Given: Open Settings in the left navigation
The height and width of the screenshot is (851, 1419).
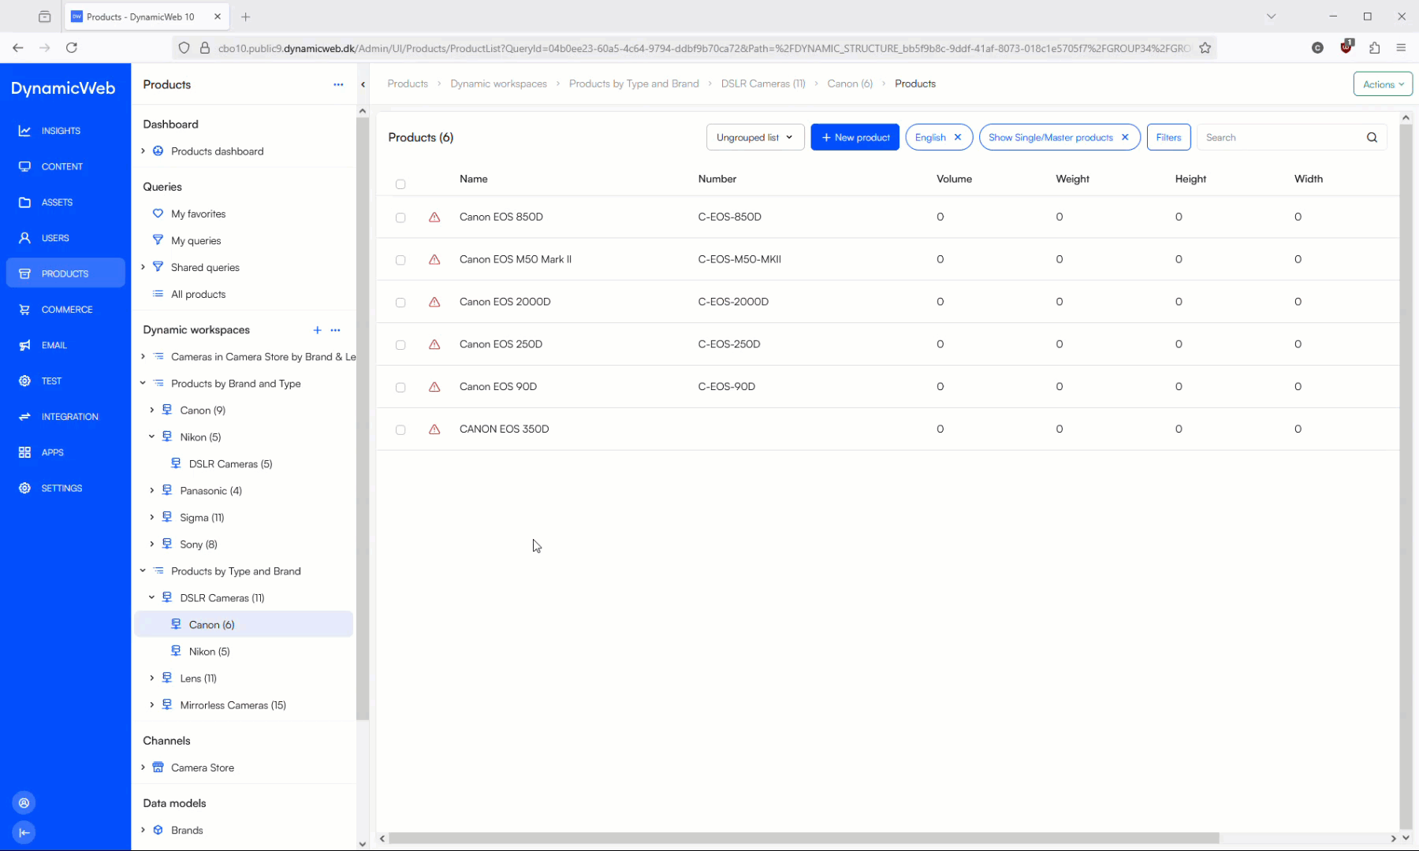Looking at the screenshot, I should (x=61, y=489).
